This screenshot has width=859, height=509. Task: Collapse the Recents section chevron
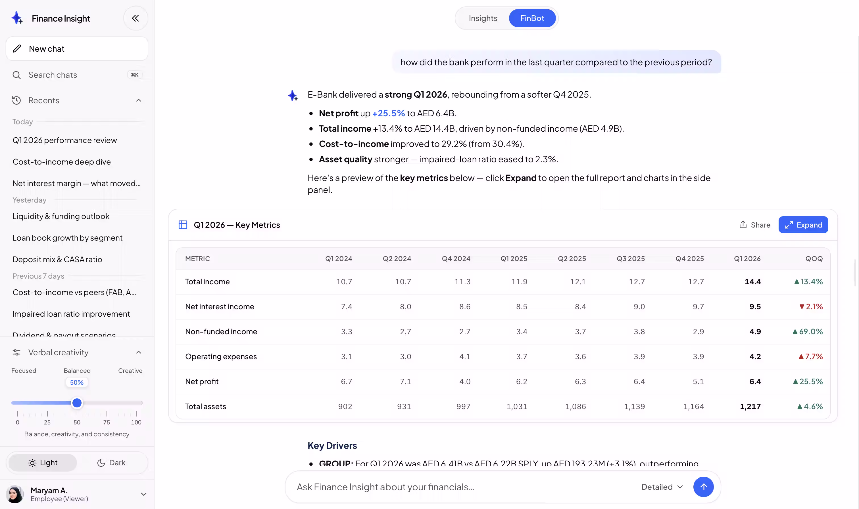pyautogui.click(x=139, y=100)
